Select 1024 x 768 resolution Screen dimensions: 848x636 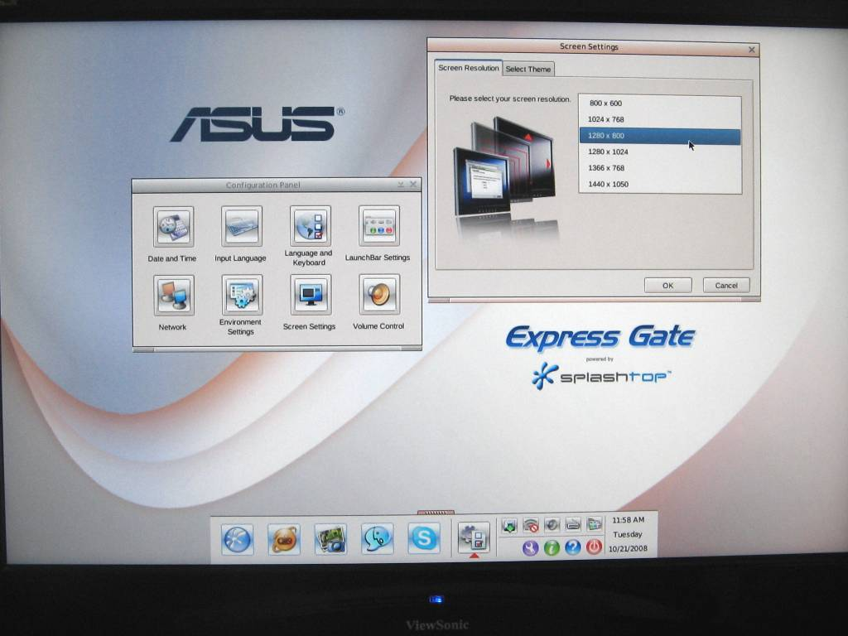[660, 119]
